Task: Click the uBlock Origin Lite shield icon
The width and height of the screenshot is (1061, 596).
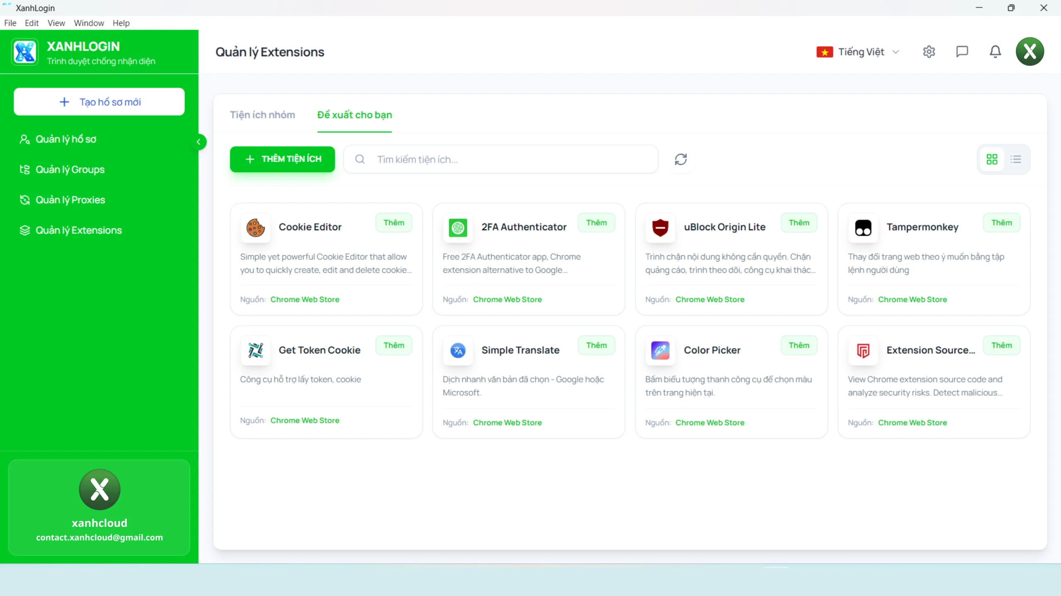Action: [x=660, y=228]
